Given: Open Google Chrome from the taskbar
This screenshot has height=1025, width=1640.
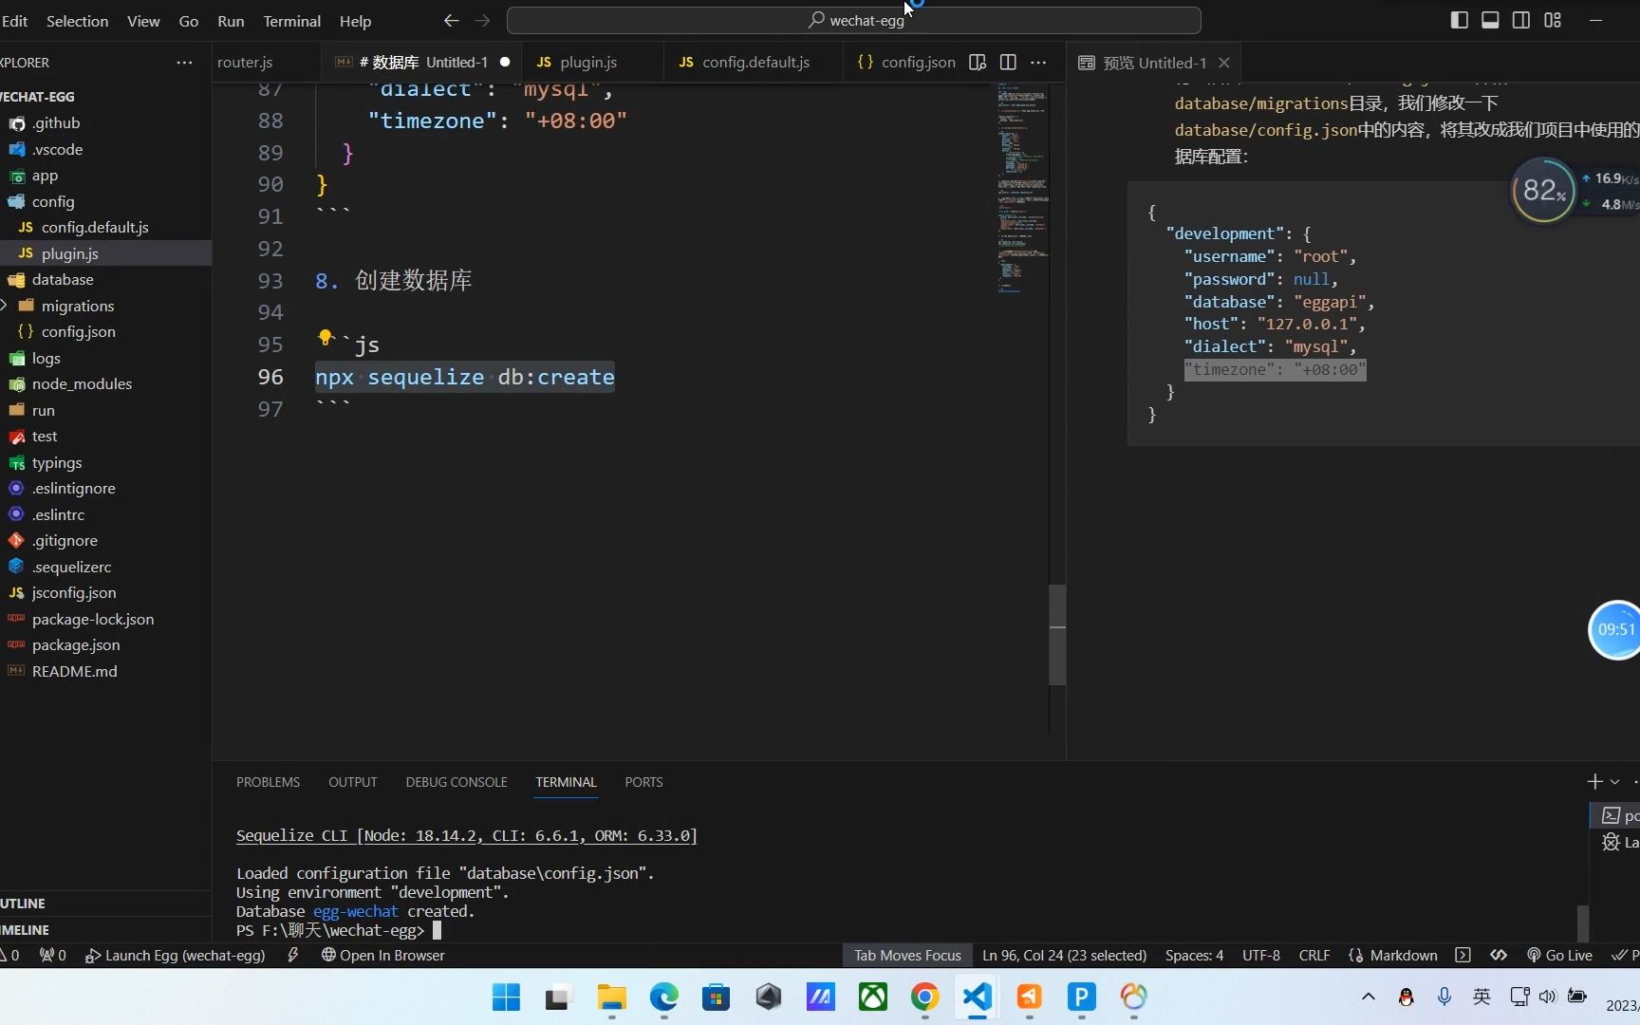Looking at the screenshot, I should point(924,997).
